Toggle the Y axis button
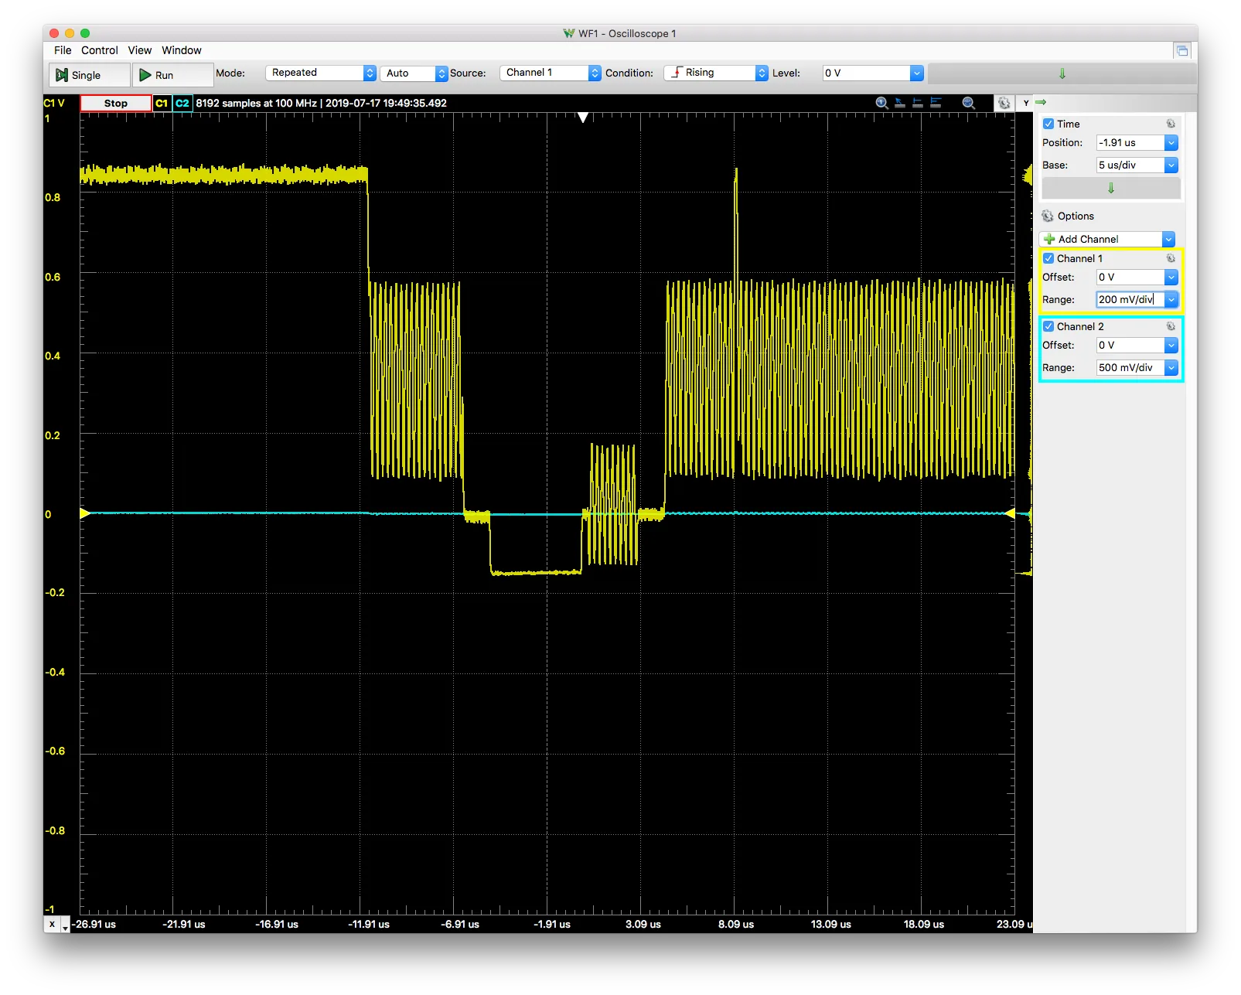 pyautogui.click(x=1025, y=103)
